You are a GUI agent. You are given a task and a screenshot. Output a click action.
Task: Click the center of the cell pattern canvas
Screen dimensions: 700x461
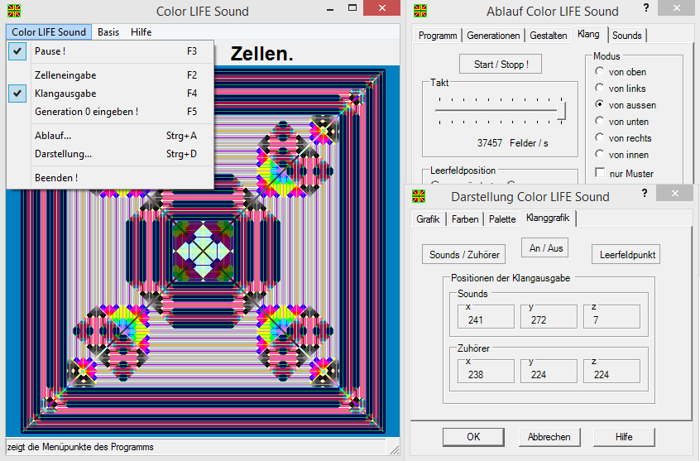(x=203, y=251)
